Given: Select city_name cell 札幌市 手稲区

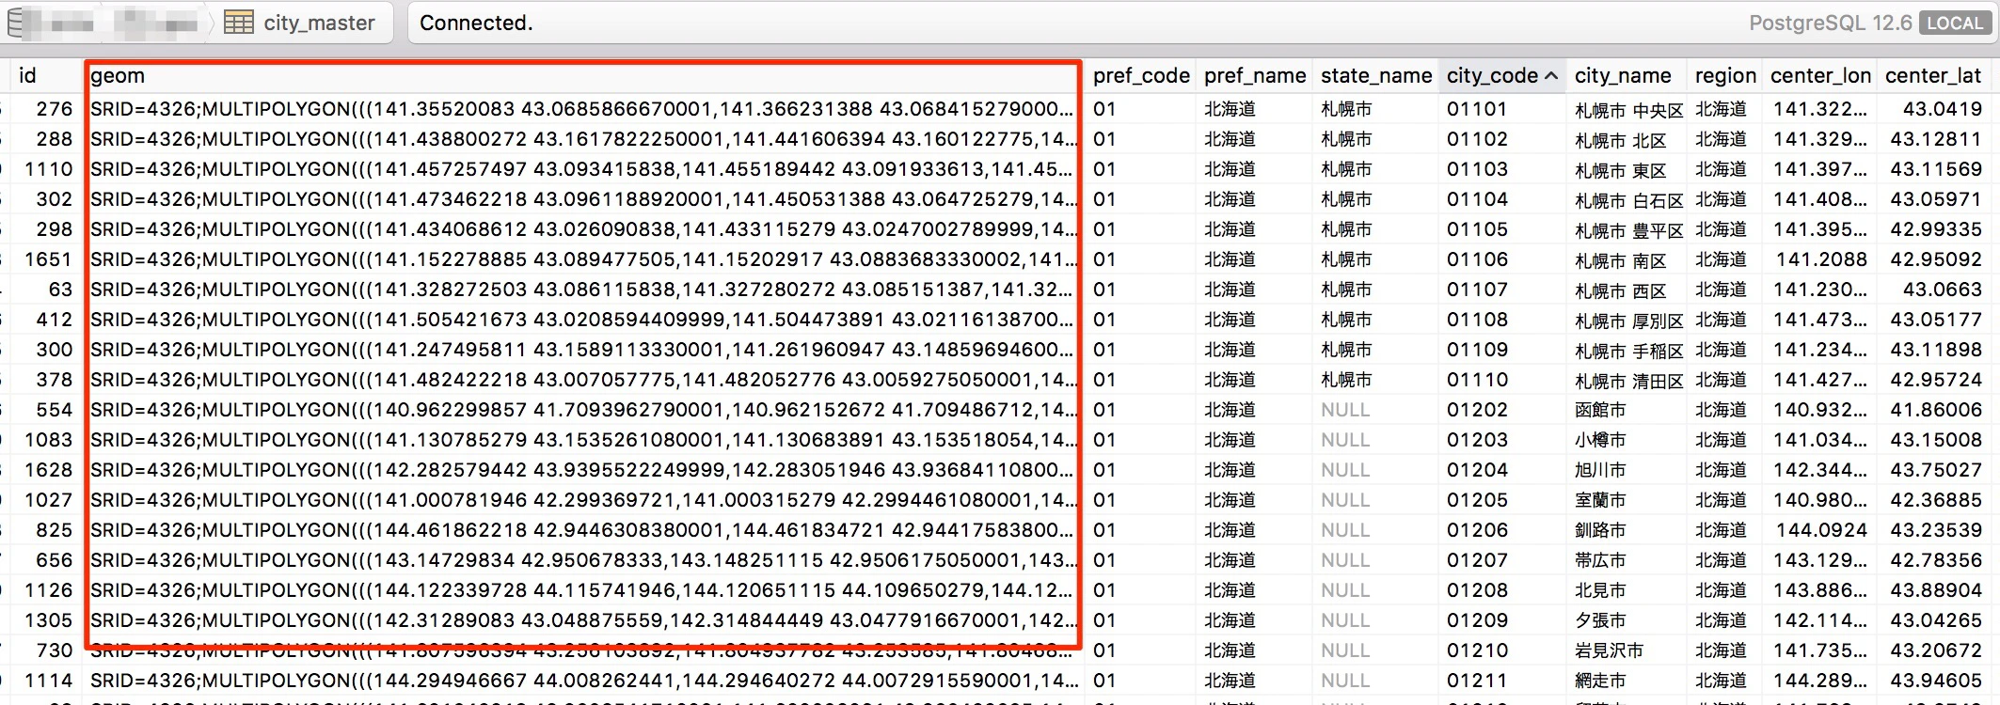Looking at the screenshot, I should tap(1629, 351).
